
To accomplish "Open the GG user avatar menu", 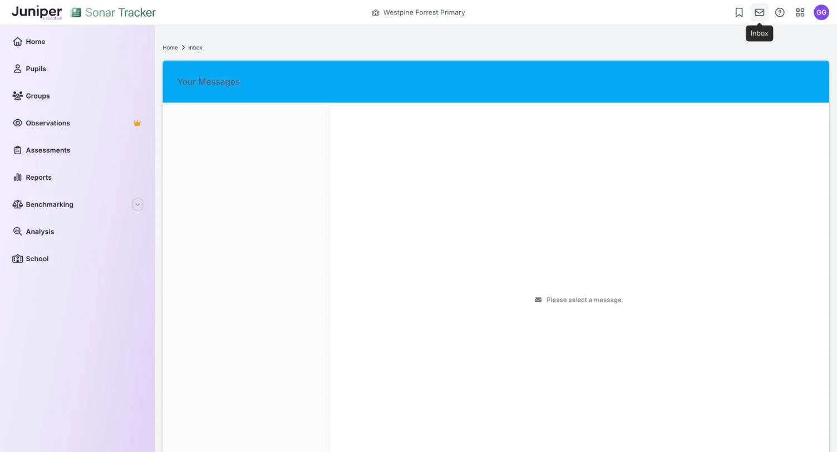I will (x=821, y=12).
